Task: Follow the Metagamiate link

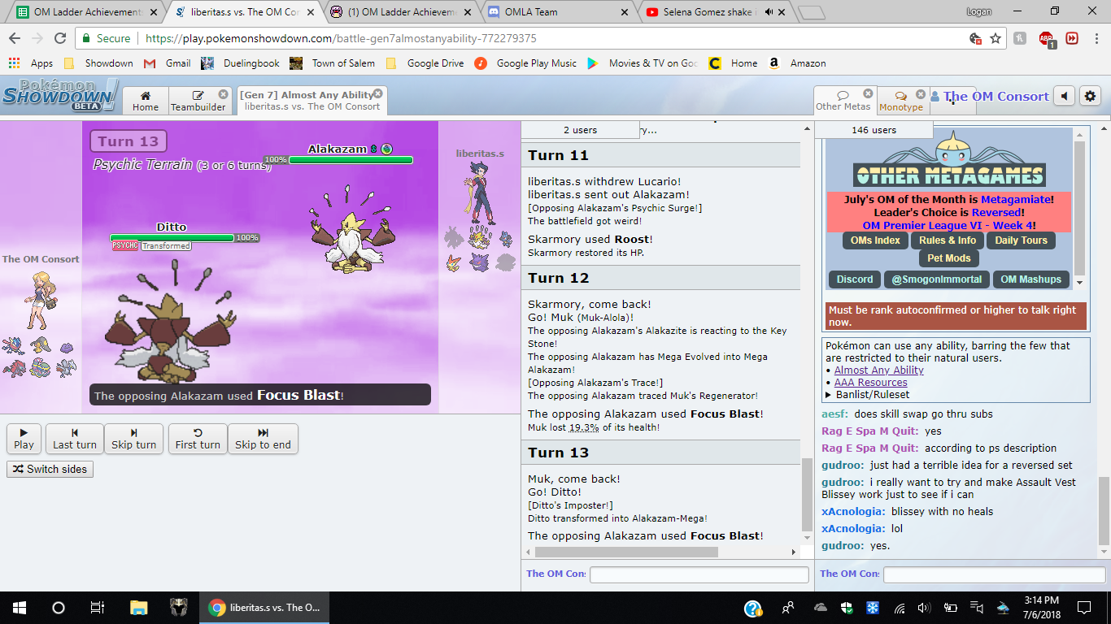Action: click(1017, 199)
